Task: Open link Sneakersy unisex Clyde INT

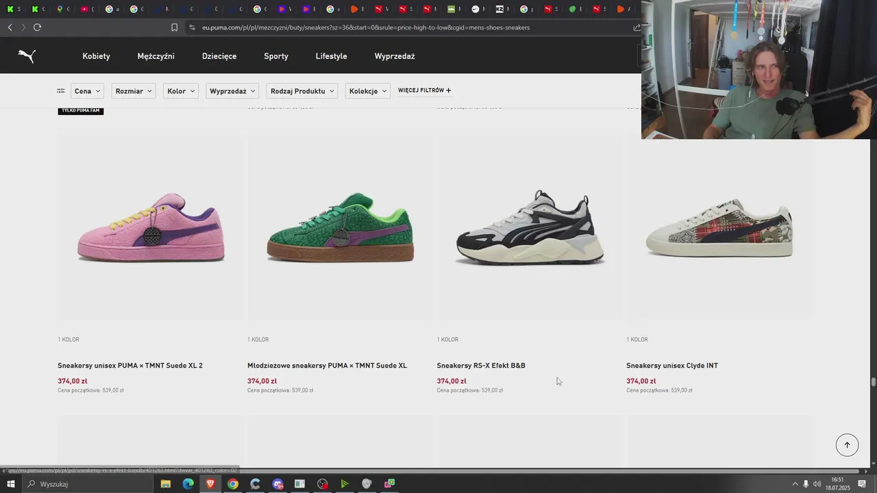Action: 672,366
